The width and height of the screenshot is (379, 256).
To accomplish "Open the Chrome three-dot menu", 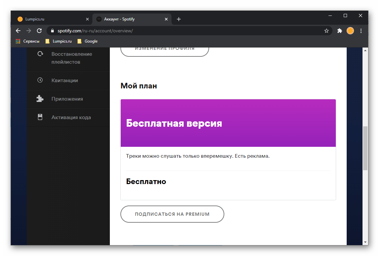I will tap(361, 31).
